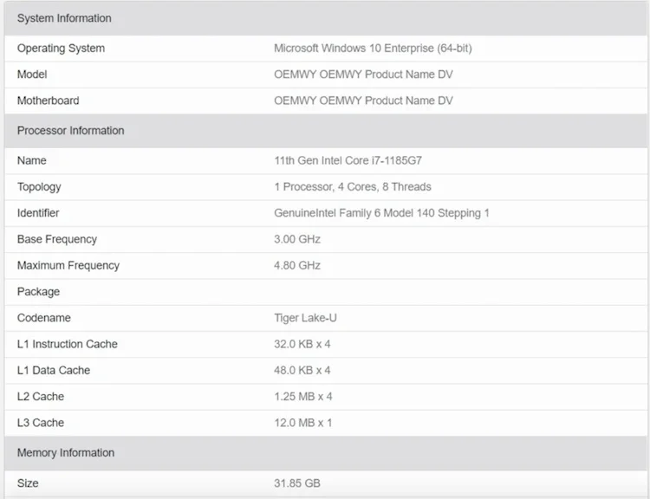
Task: Select the 31.85 GB value
Action: pyautogui.click(x=296, y=483)
